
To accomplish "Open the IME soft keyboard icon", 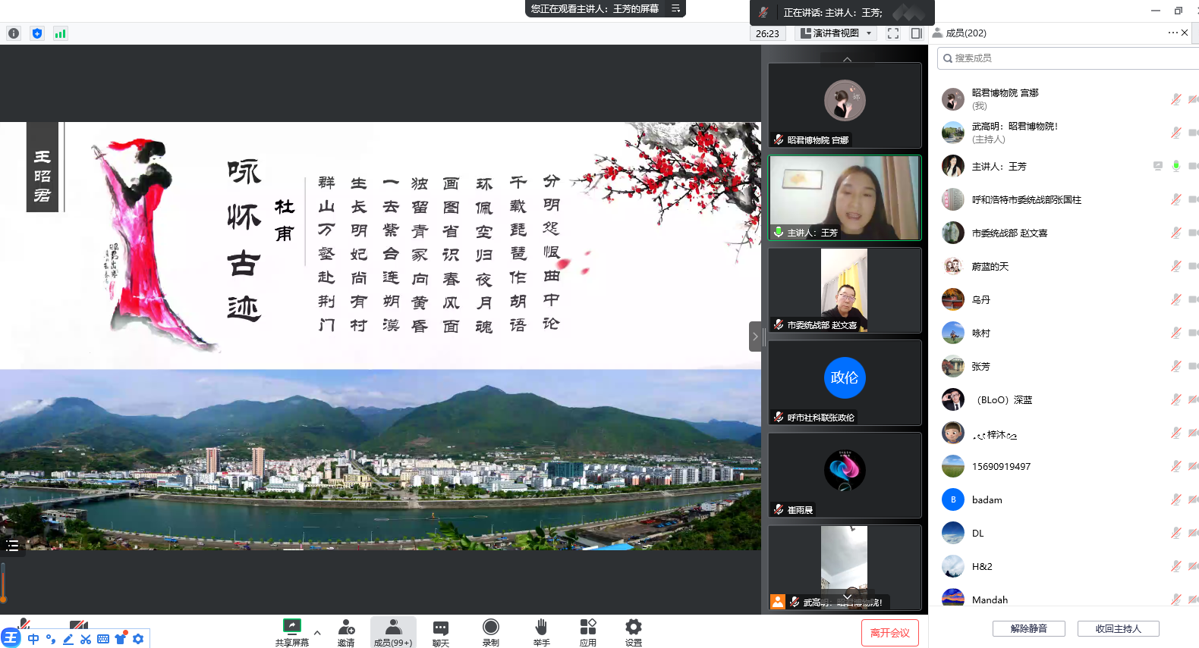I will point(103,639).
